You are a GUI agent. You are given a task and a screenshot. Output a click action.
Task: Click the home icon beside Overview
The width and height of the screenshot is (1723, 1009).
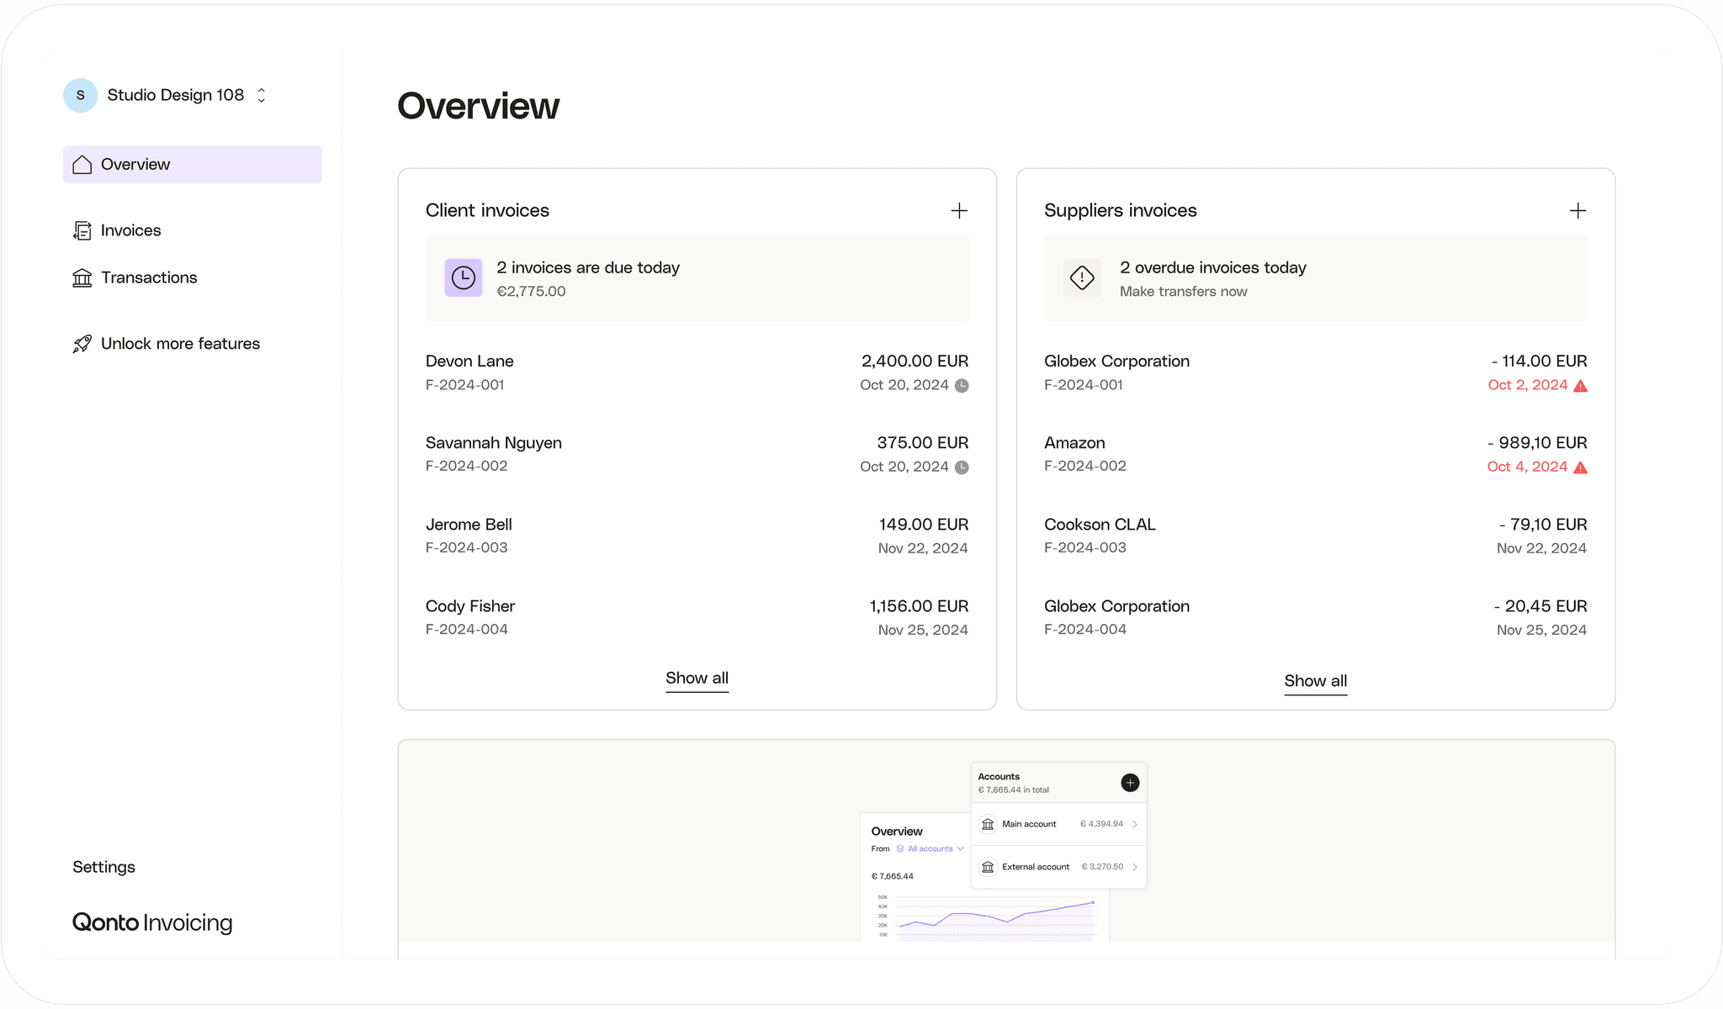82,165
